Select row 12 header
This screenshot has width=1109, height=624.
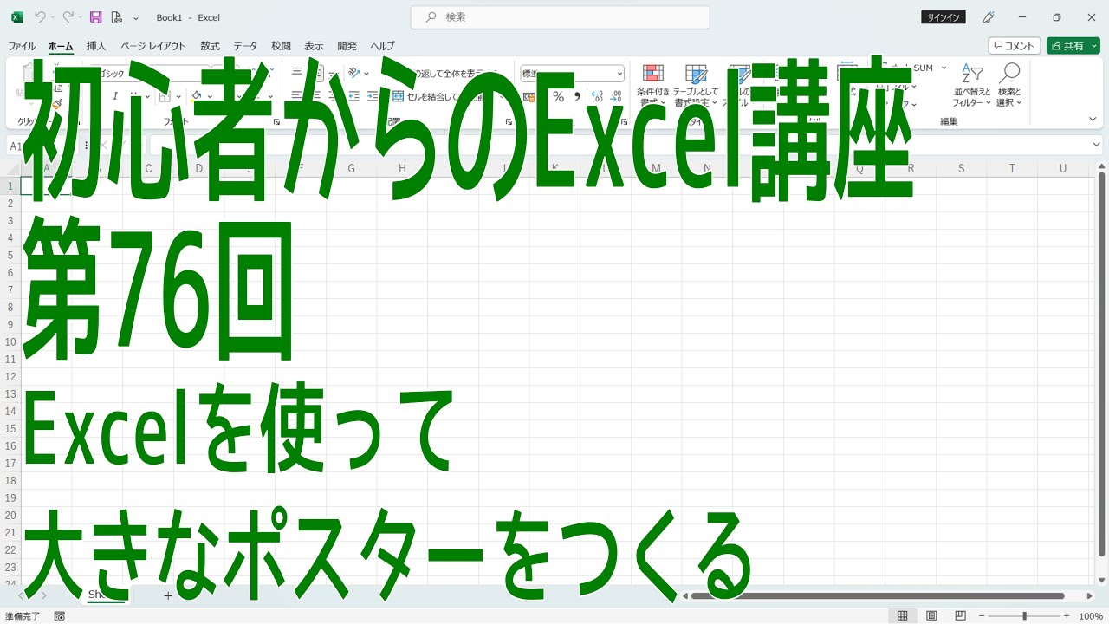pos(10,376)
